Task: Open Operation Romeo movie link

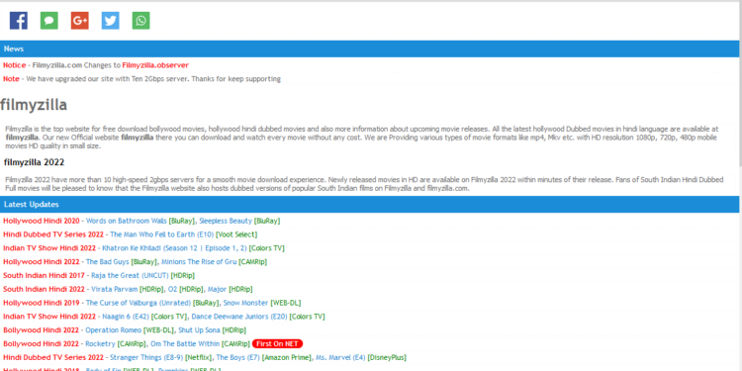Action: coord(113,330)
